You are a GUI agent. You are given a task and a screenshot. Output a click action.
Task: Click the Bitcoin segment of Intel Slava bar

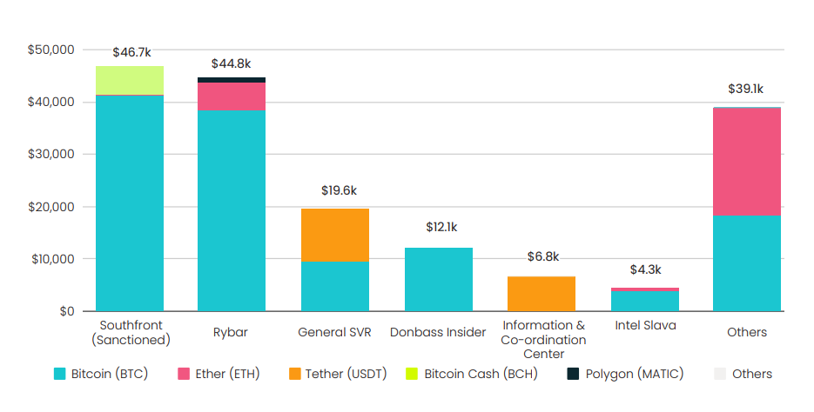tap(645, 301)
